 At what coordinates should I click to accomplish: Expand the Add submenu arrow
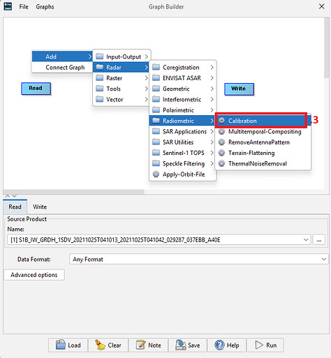tap(90, 57)
